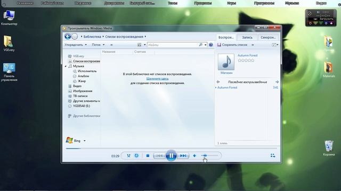This screenshot has height=191, width=341.
Task: Select Другие элементы in the library tree
Action: (84, 101)
